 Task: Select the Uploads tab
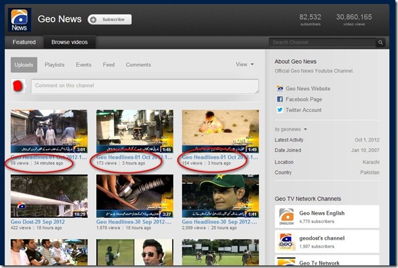pyautogui.click(x=24, y=65)
